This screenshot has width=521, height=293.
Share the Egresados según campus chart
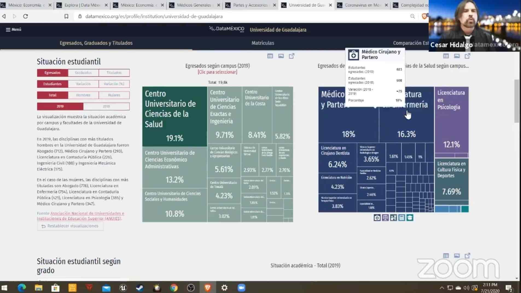[292, 56]
